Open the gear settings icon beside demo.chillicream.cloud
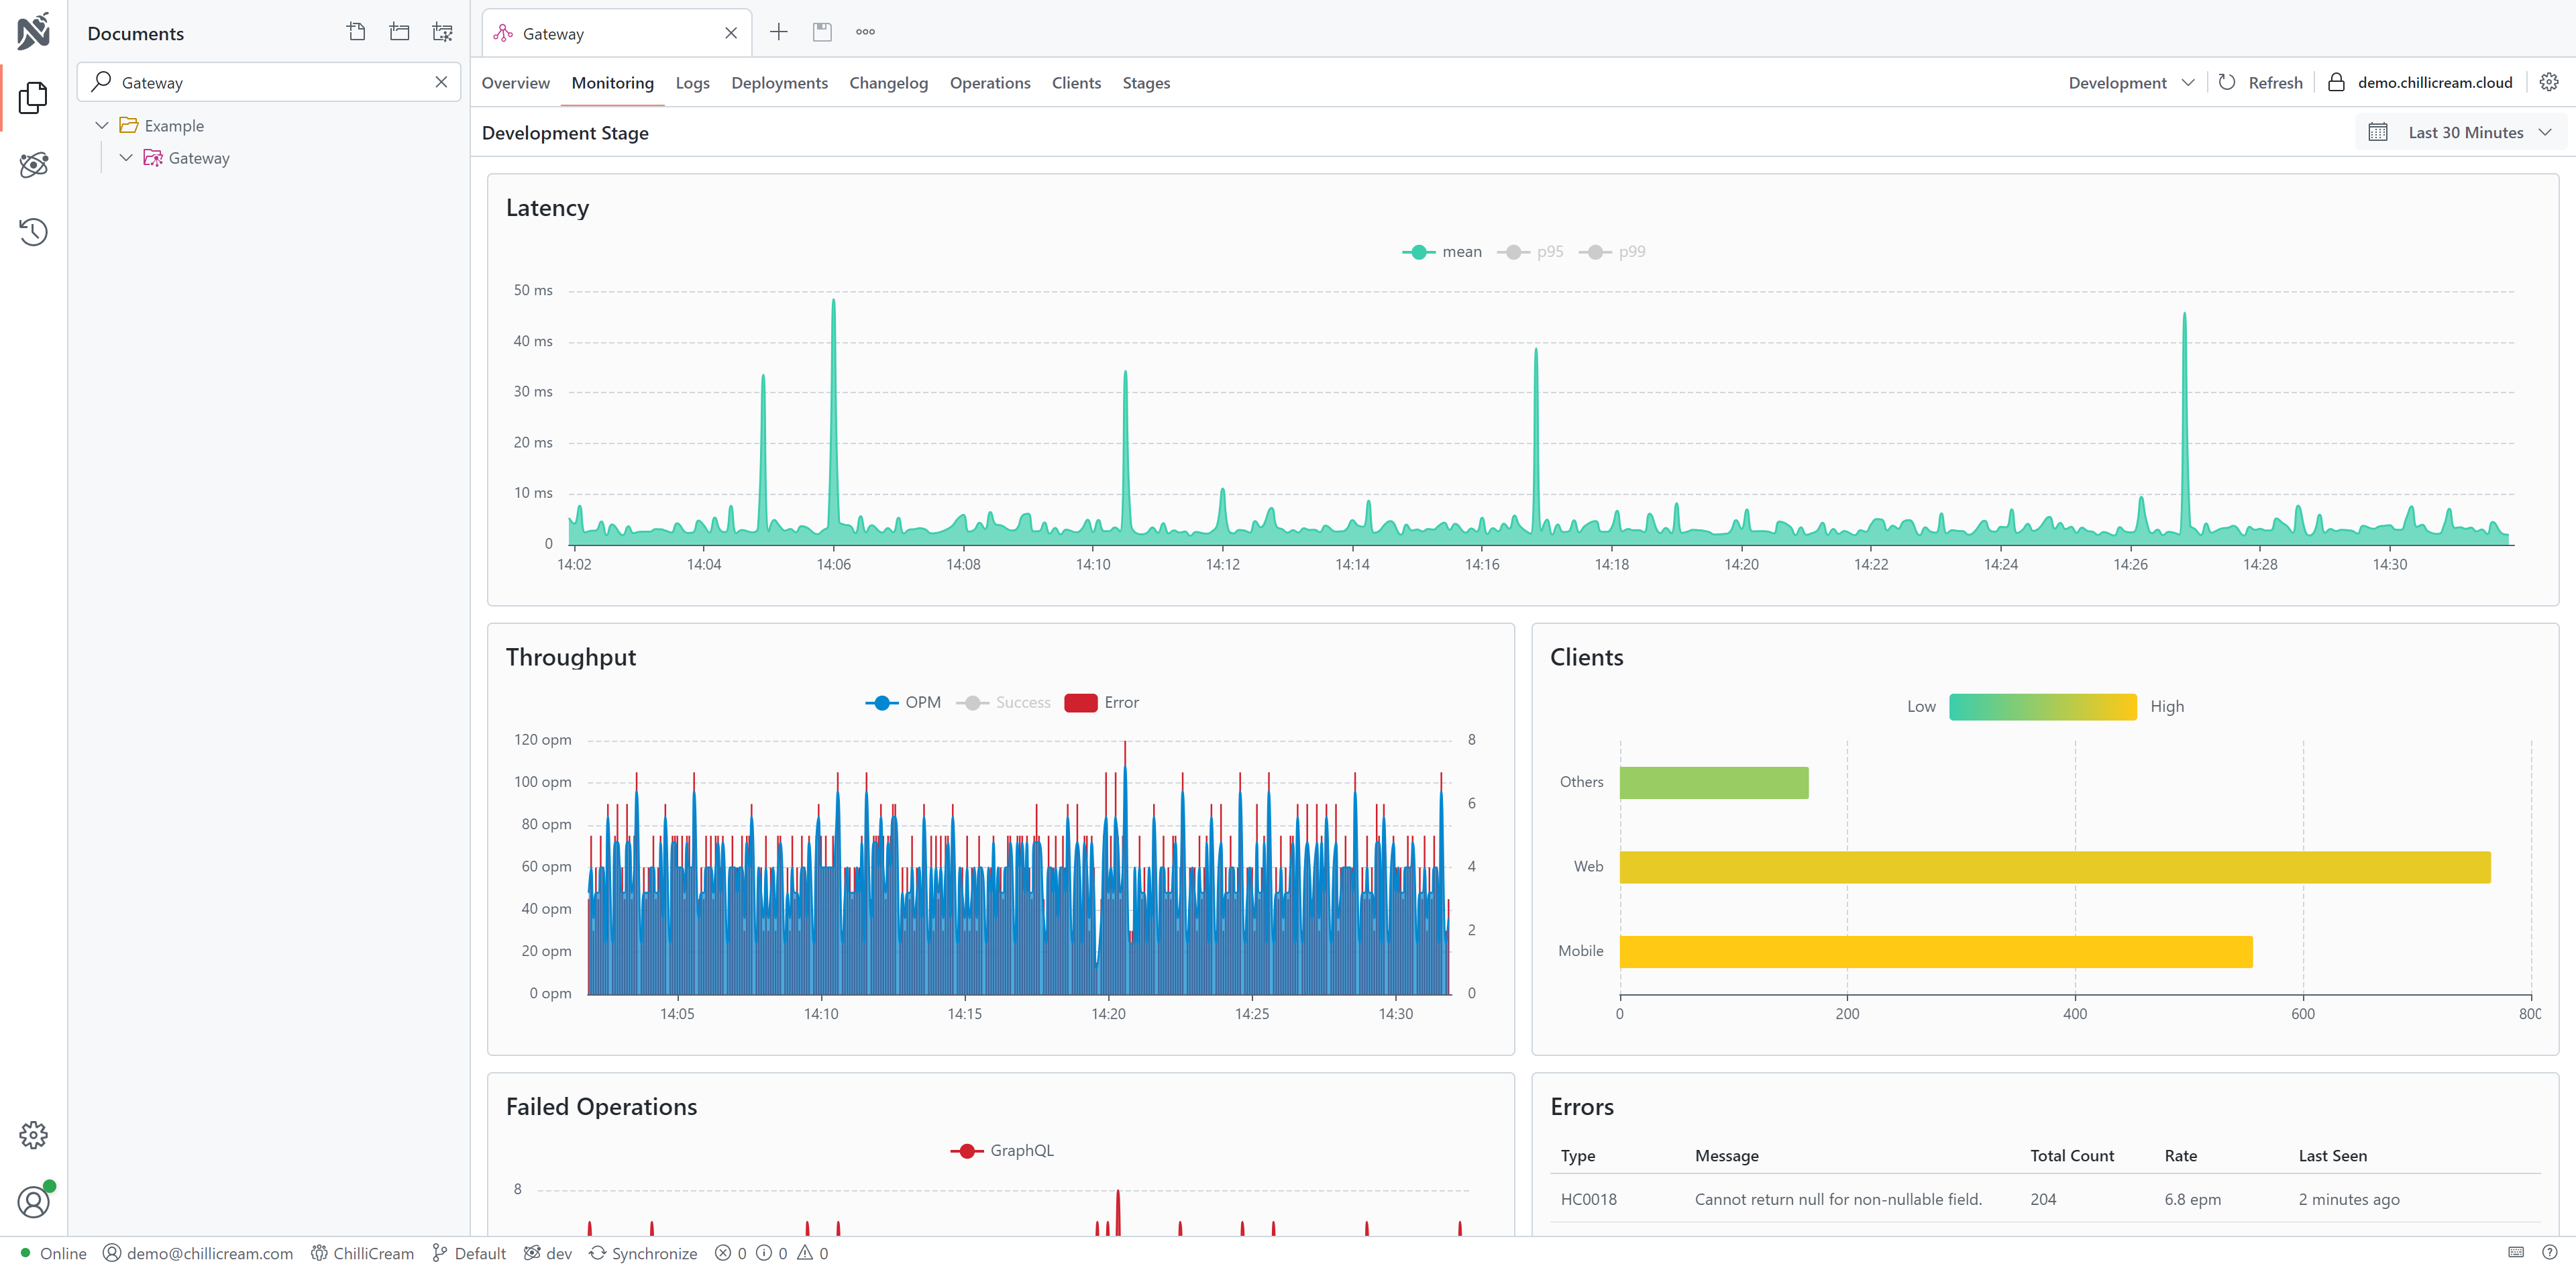Screen dimensions: 2576x1268 2548,82
